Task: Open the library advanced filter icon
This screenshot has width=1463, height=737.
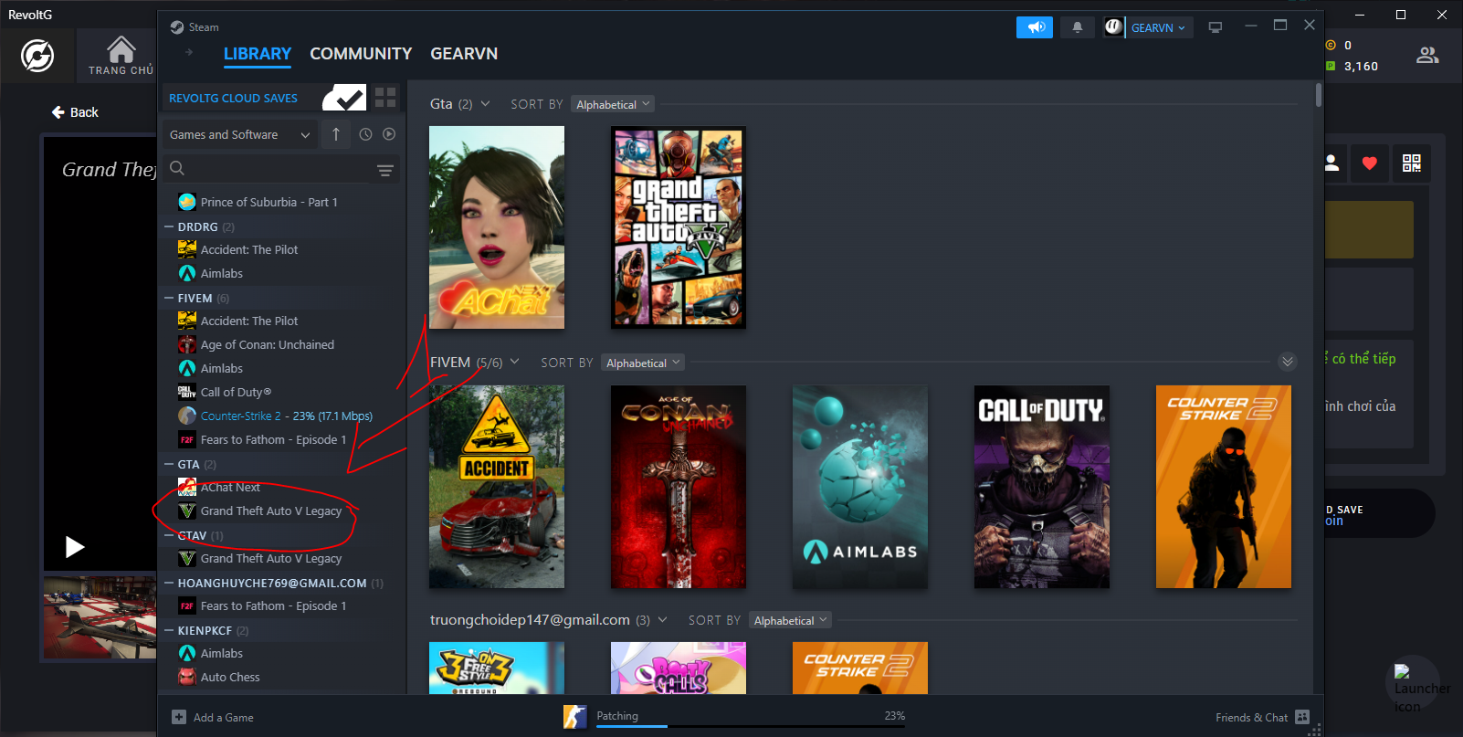Action: pyautogui.click(x=385, y=170)
